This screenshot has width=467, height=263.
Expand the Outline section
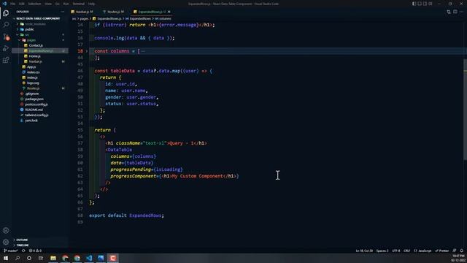[x=22, y=240]
